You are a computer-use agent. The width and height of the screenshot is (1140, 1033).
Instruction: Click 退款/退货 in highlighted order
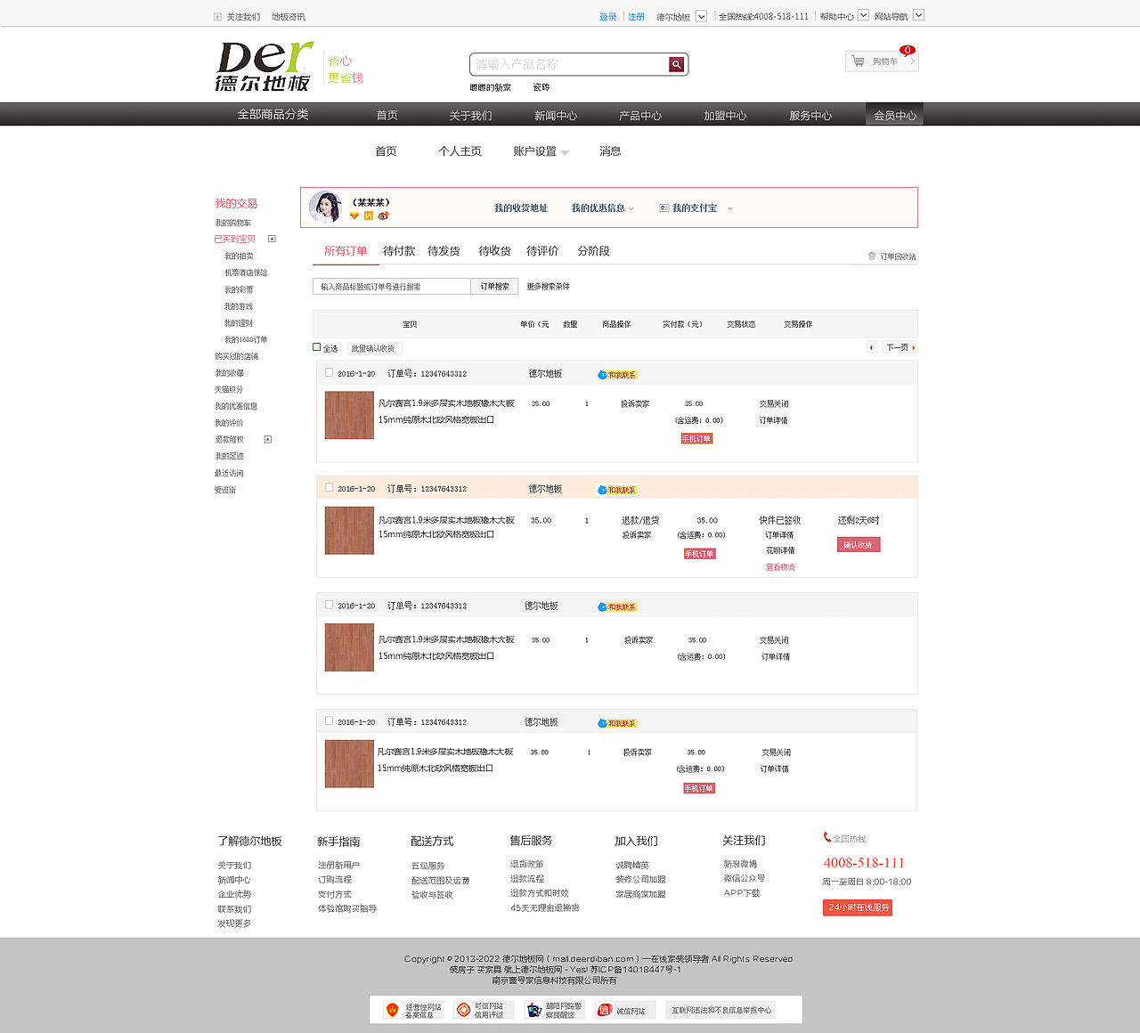[x=640, y=520]
